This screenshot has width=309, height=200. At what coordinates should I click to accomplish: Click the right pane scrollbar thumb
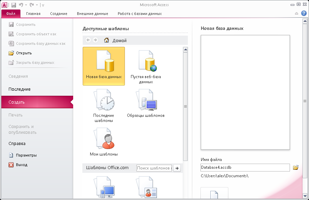click(x=305, y=101)
